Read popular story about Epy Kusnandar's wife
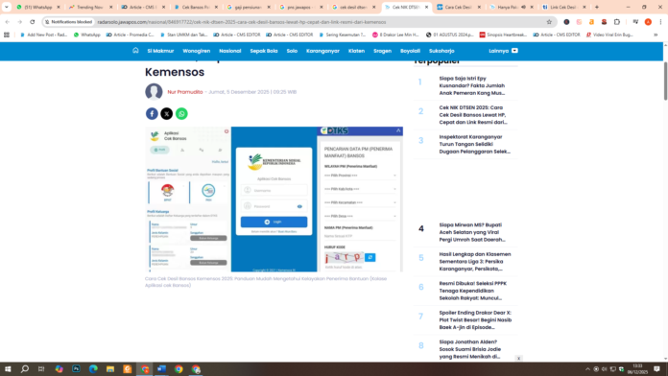Image resolution: width=668 pixels, height=376 pixels. [x=472, y=85]
